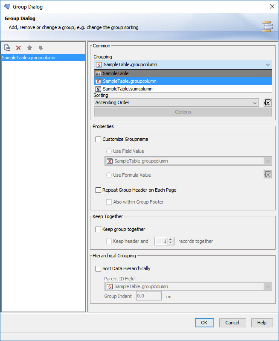This screenshot has height=341, width=279.
Task: Click the Cancel button
Action: click(x=232, y=323)
